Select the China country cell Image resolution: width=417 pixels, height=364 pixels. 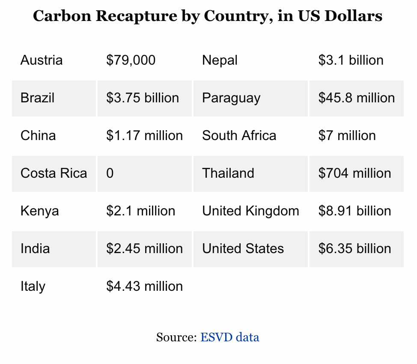38,135
